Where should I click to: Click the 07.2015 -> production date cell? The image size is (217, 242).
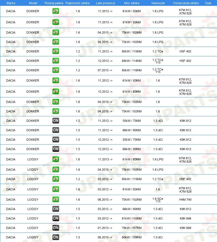coord(105,70)
